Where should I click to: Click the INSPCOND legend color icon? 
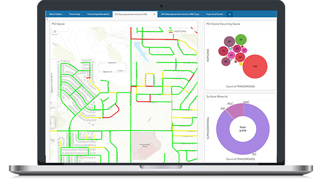click(171, 31)
